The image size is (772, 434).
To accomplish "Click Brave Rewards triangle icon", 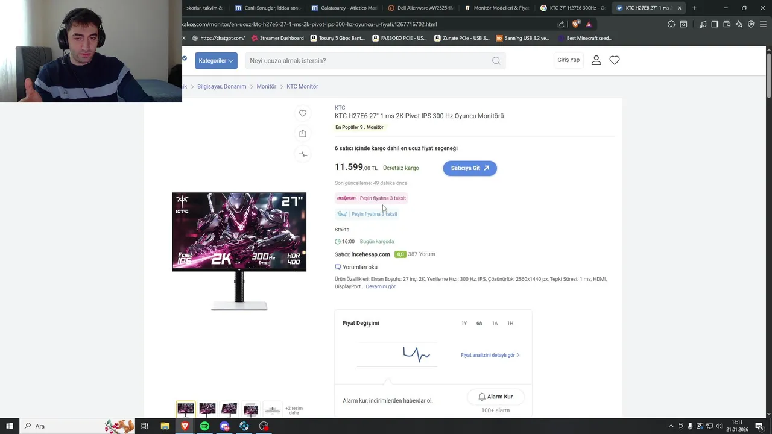I will click(x=589, y=24).
